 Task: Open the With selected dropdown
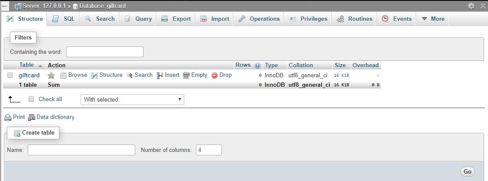pos(132,99)
